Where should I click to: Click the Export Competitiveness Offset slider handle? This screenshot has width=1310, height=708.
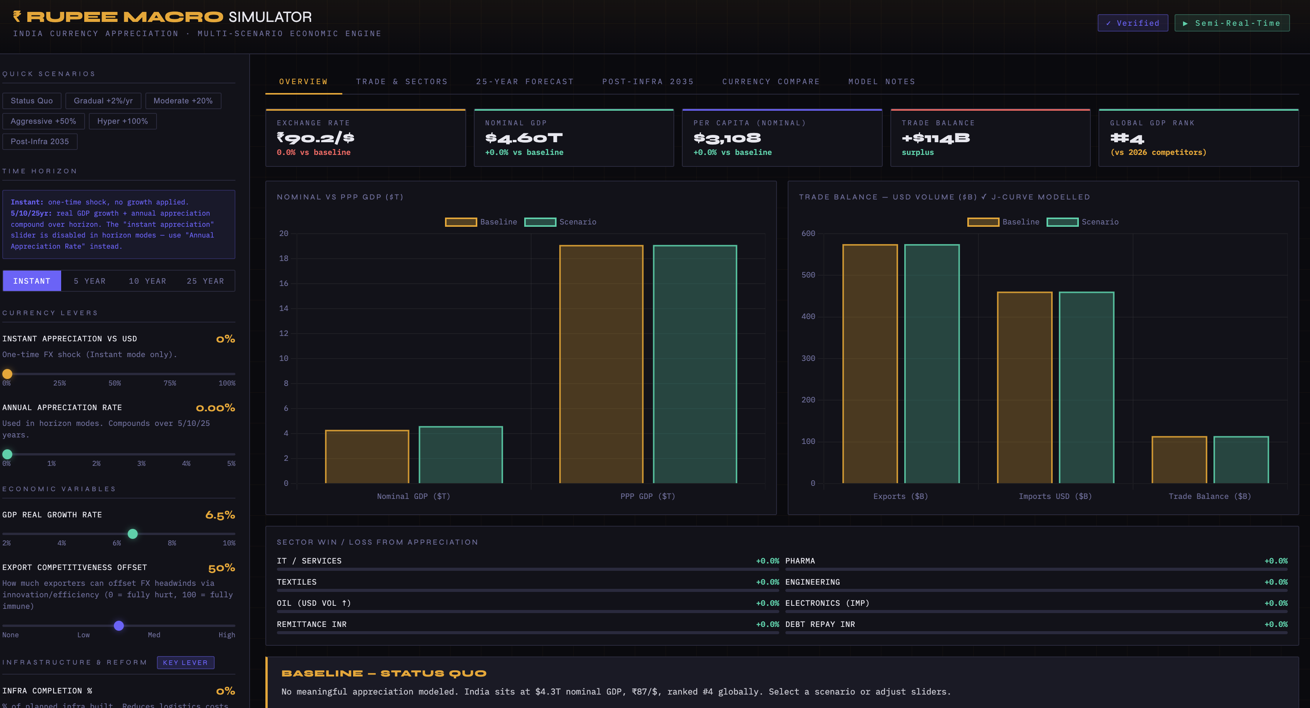(119, 626)
